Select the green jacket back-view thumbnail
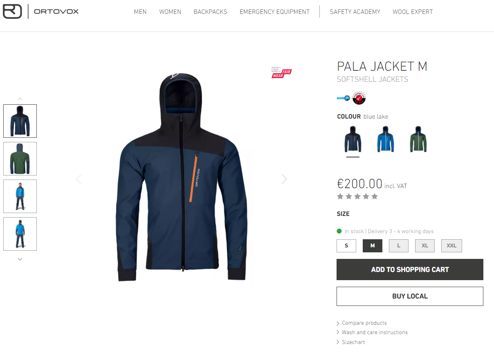Image resolution: width=494 pixels, height=355 pixels. tap(20, 159)
